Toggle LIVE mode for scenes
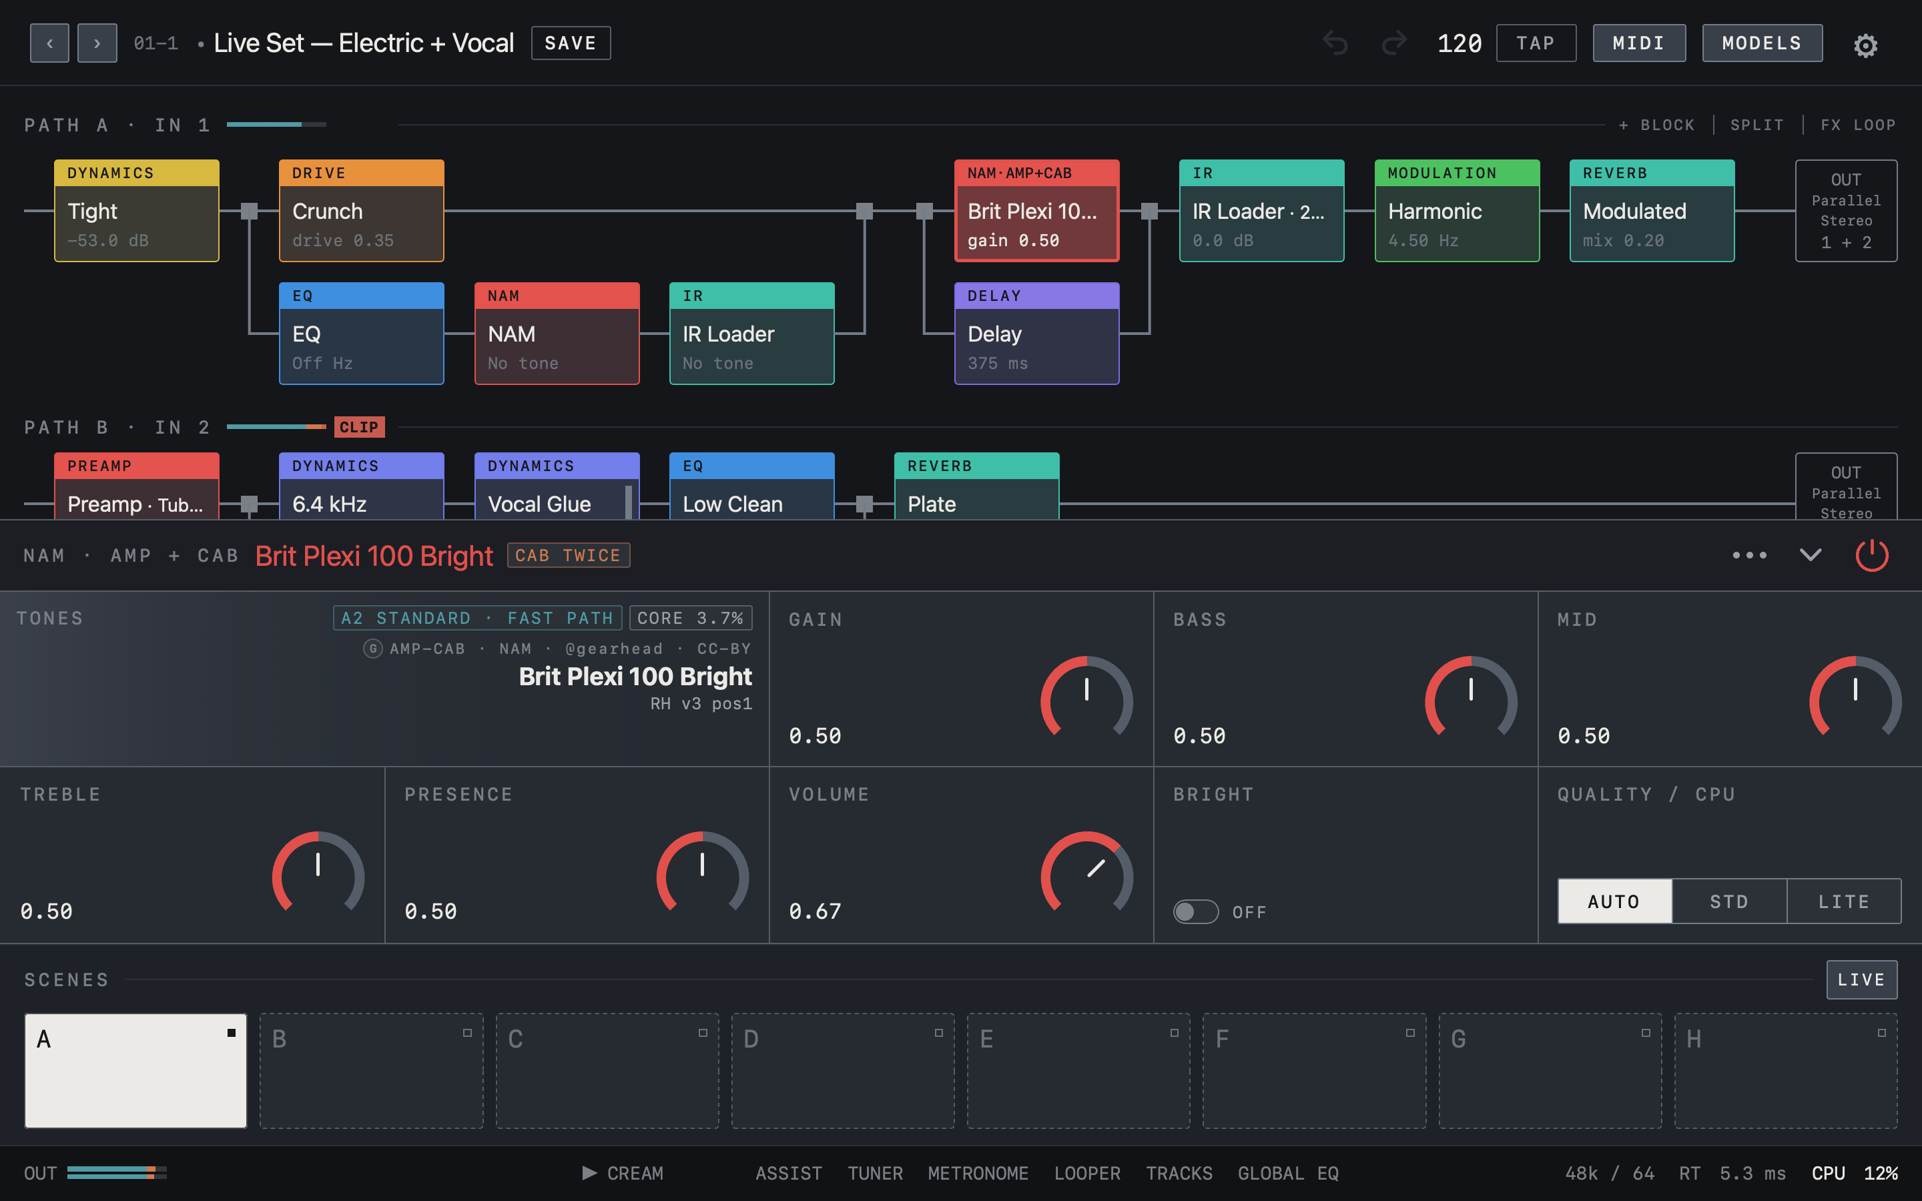 tap(1861, 979)
